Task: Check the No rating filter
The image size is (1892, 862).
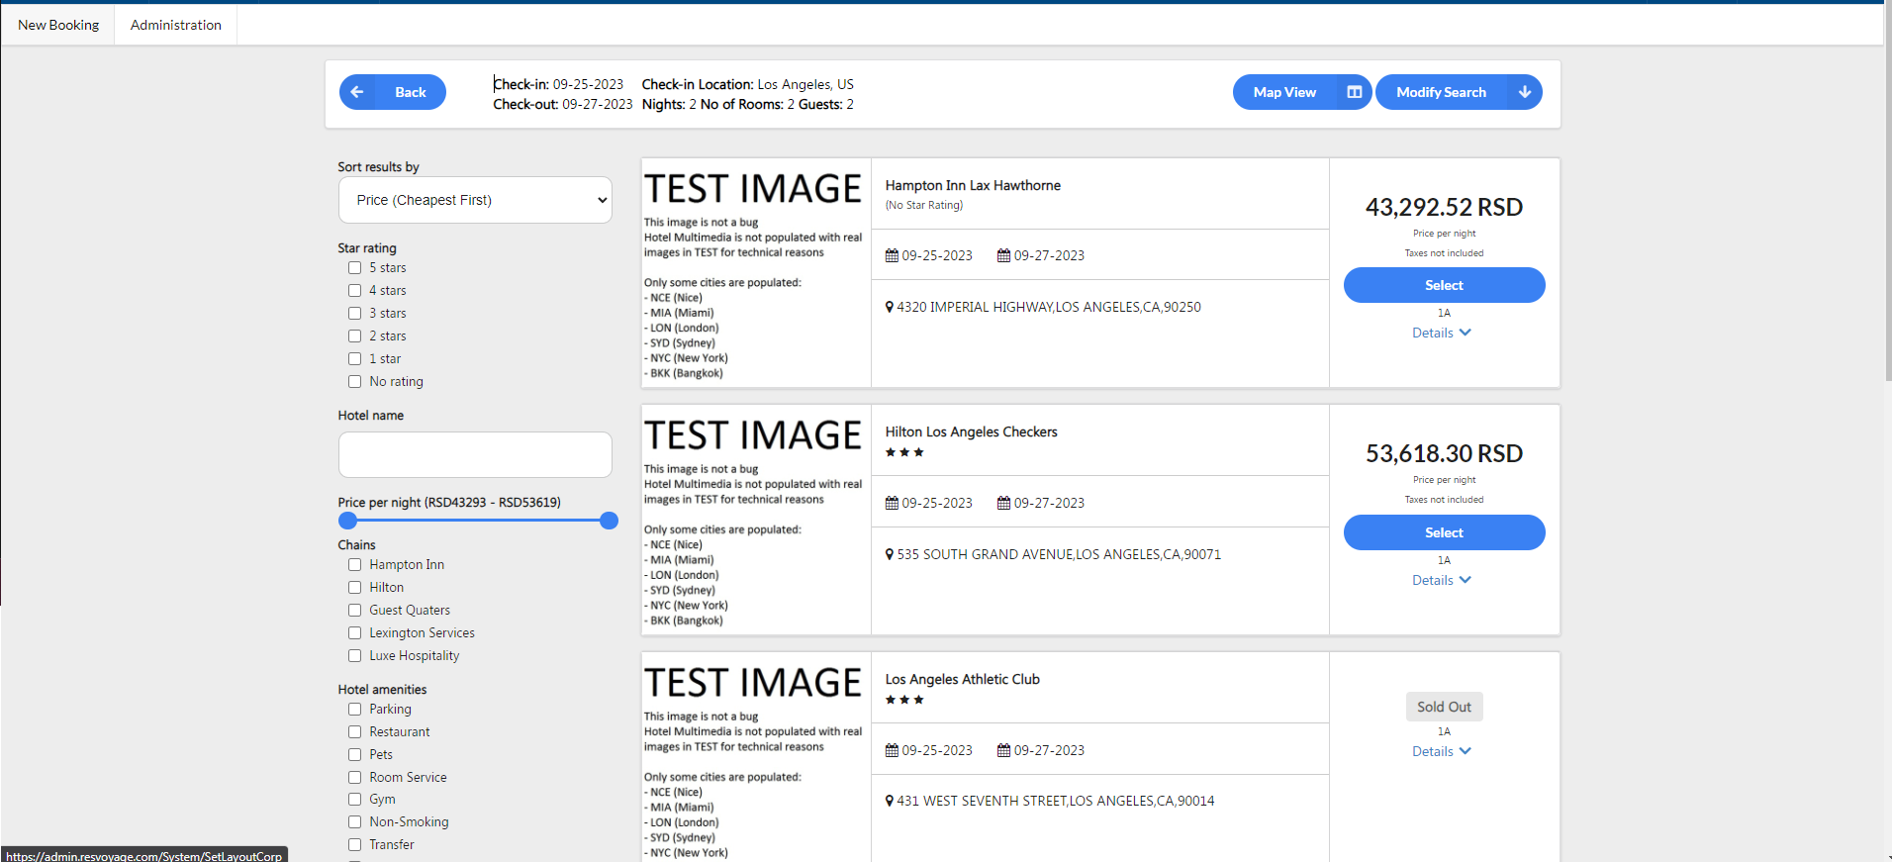Action: [354, 382]
